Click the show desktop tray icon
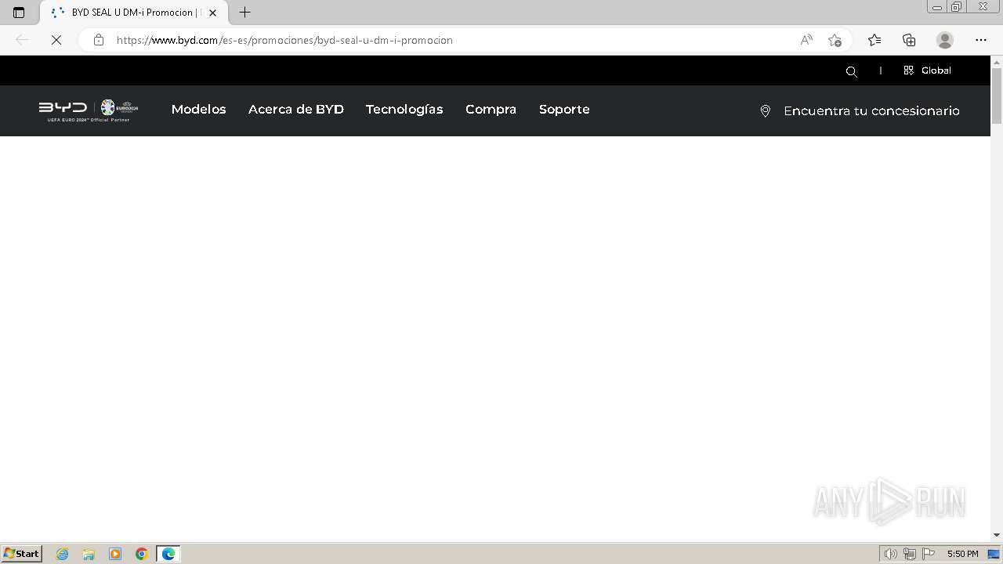The image size is (1003, 564). tap(994, 554)
